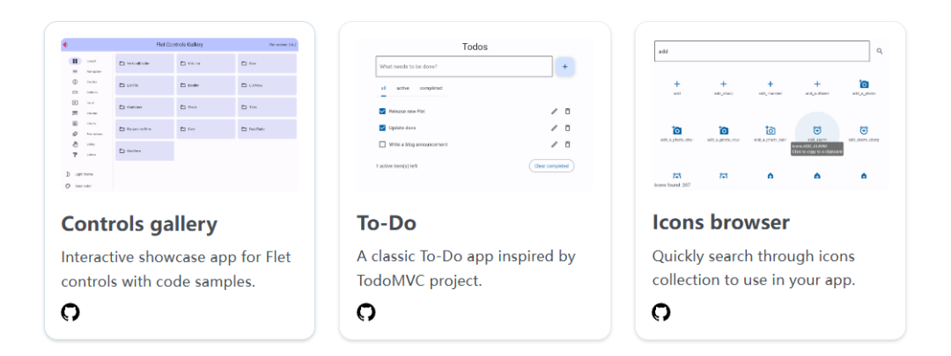The image size is (951, 356).
Task: Click the plus add-todo button
Action: (x=564, y=66)
